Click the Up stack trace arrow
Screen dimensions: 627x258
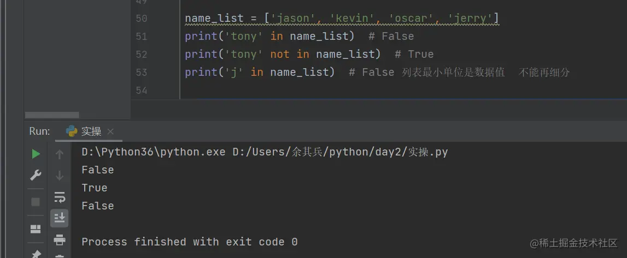[60, 154]
